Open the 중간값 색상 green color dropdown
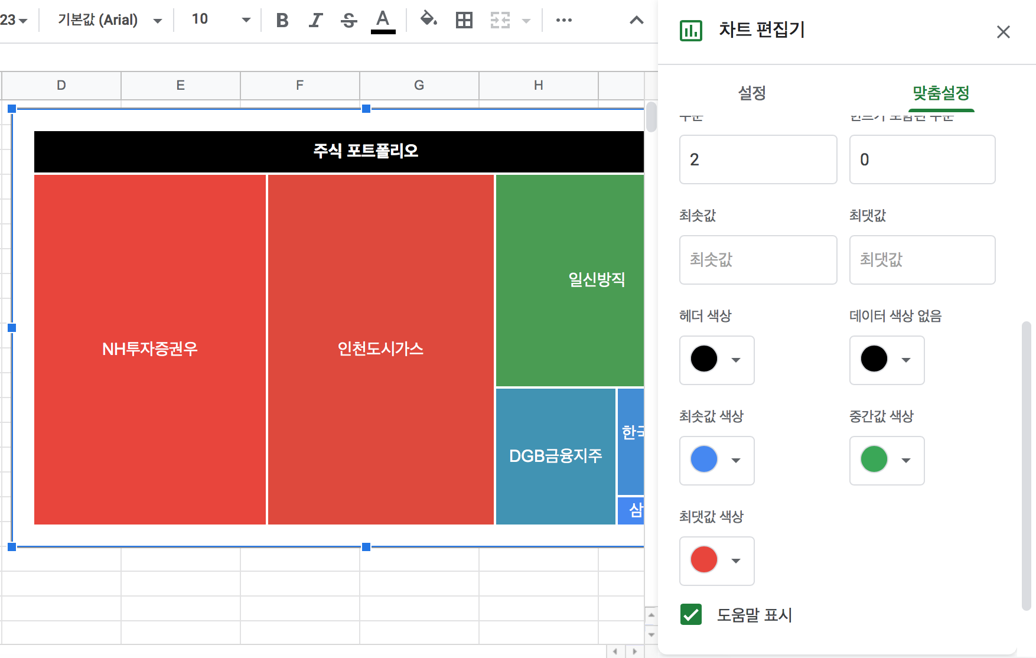This screenshot has width=1036, height=658. [x=887, y=460]
